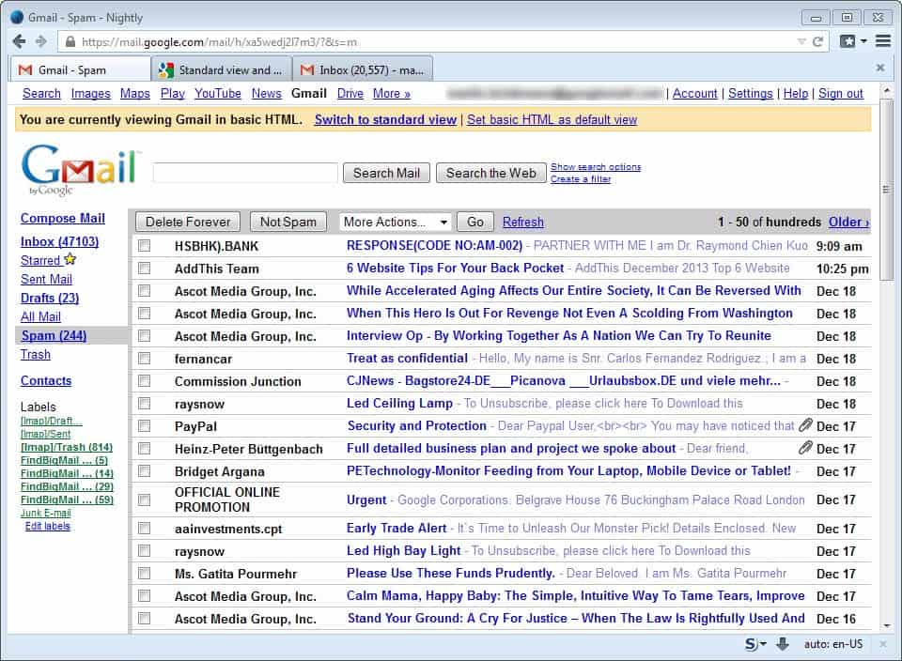Expand the bookmarks button dropdown arrow
This screenshot has height=661, width=902.
(863, 41)
